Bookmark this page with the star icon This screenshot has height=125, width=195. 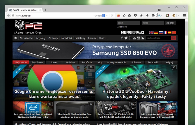click(x=124, y=15)
